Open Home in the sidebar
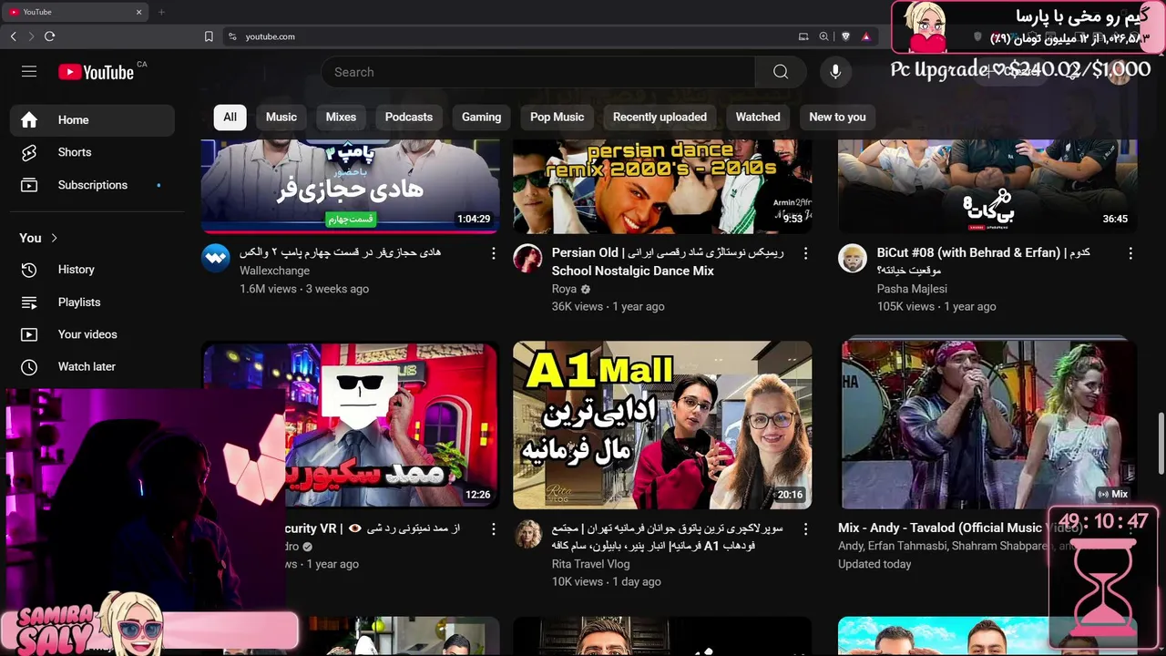The width and height of the screenshot is (1166, 656). pos(92,120)
